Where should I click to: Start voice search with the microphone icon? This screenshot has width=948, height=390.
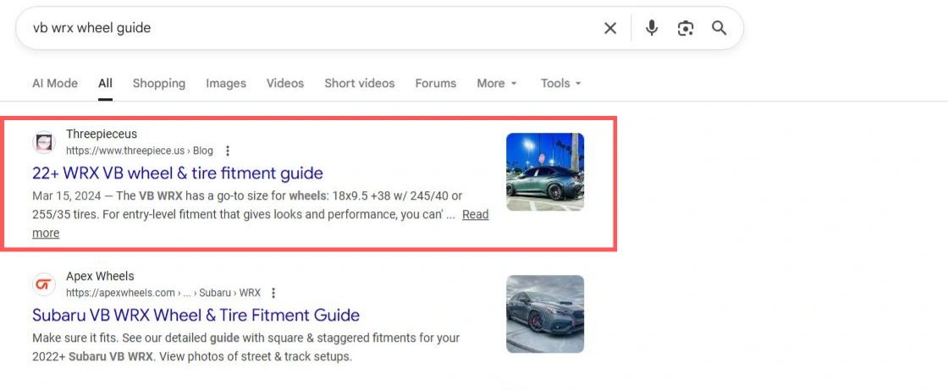pos(651,28)
